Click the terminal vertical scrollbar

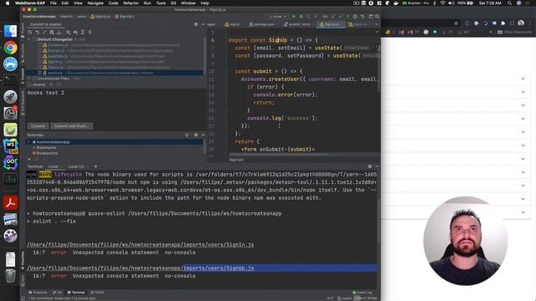pyautogui.click(x=379, y=220)
